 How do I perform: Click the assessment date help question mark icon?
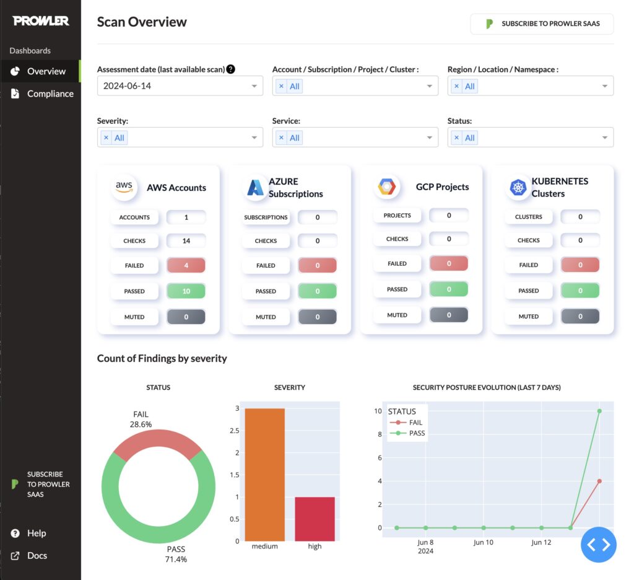[x=230, y=69]
